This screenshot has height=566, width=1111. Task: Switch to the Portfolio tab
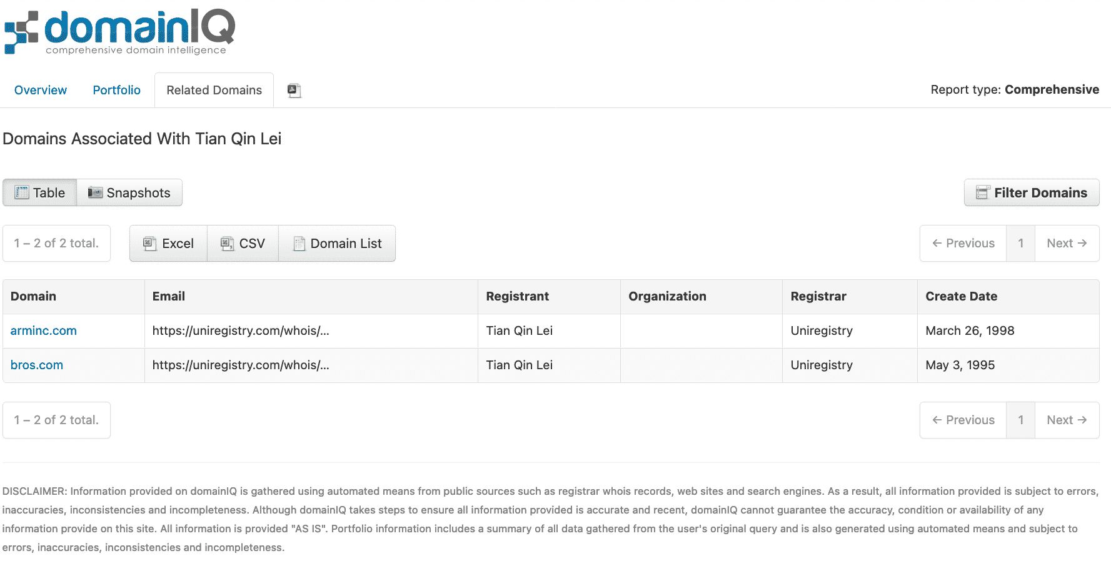click(117, 90)
